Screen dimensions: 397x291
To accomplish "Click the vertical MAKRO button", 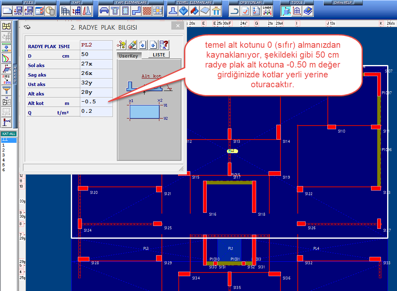I will (15, 74).
